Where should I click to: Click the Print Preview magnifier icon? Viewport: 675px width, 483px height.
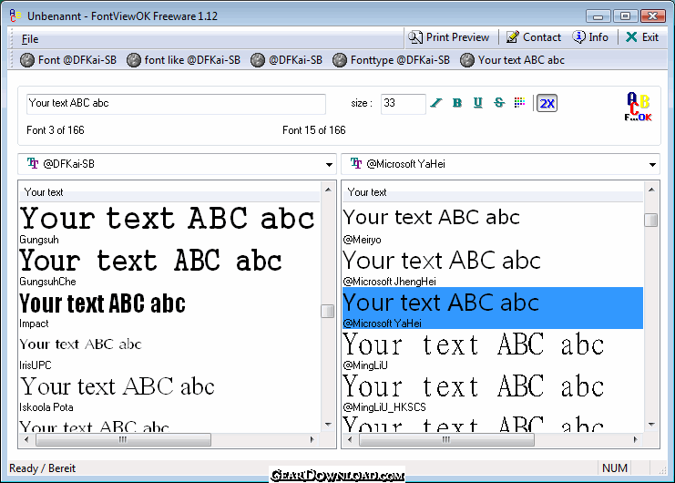pos(415,37)
